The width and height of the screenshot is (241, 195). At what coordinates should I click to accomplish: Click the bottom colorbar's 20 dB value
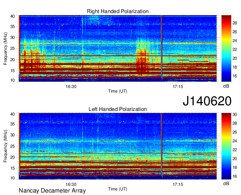point(235,159)
